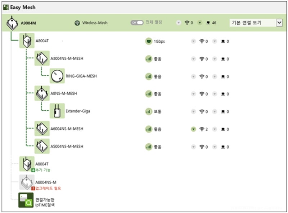
Task: Select the RING-GIGA-MESH name text
Action: point(81,76)
